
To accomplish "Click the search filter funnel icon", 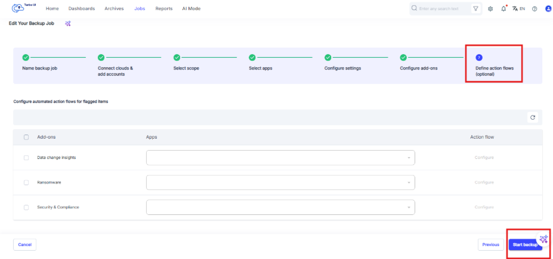I will [475, 9].
